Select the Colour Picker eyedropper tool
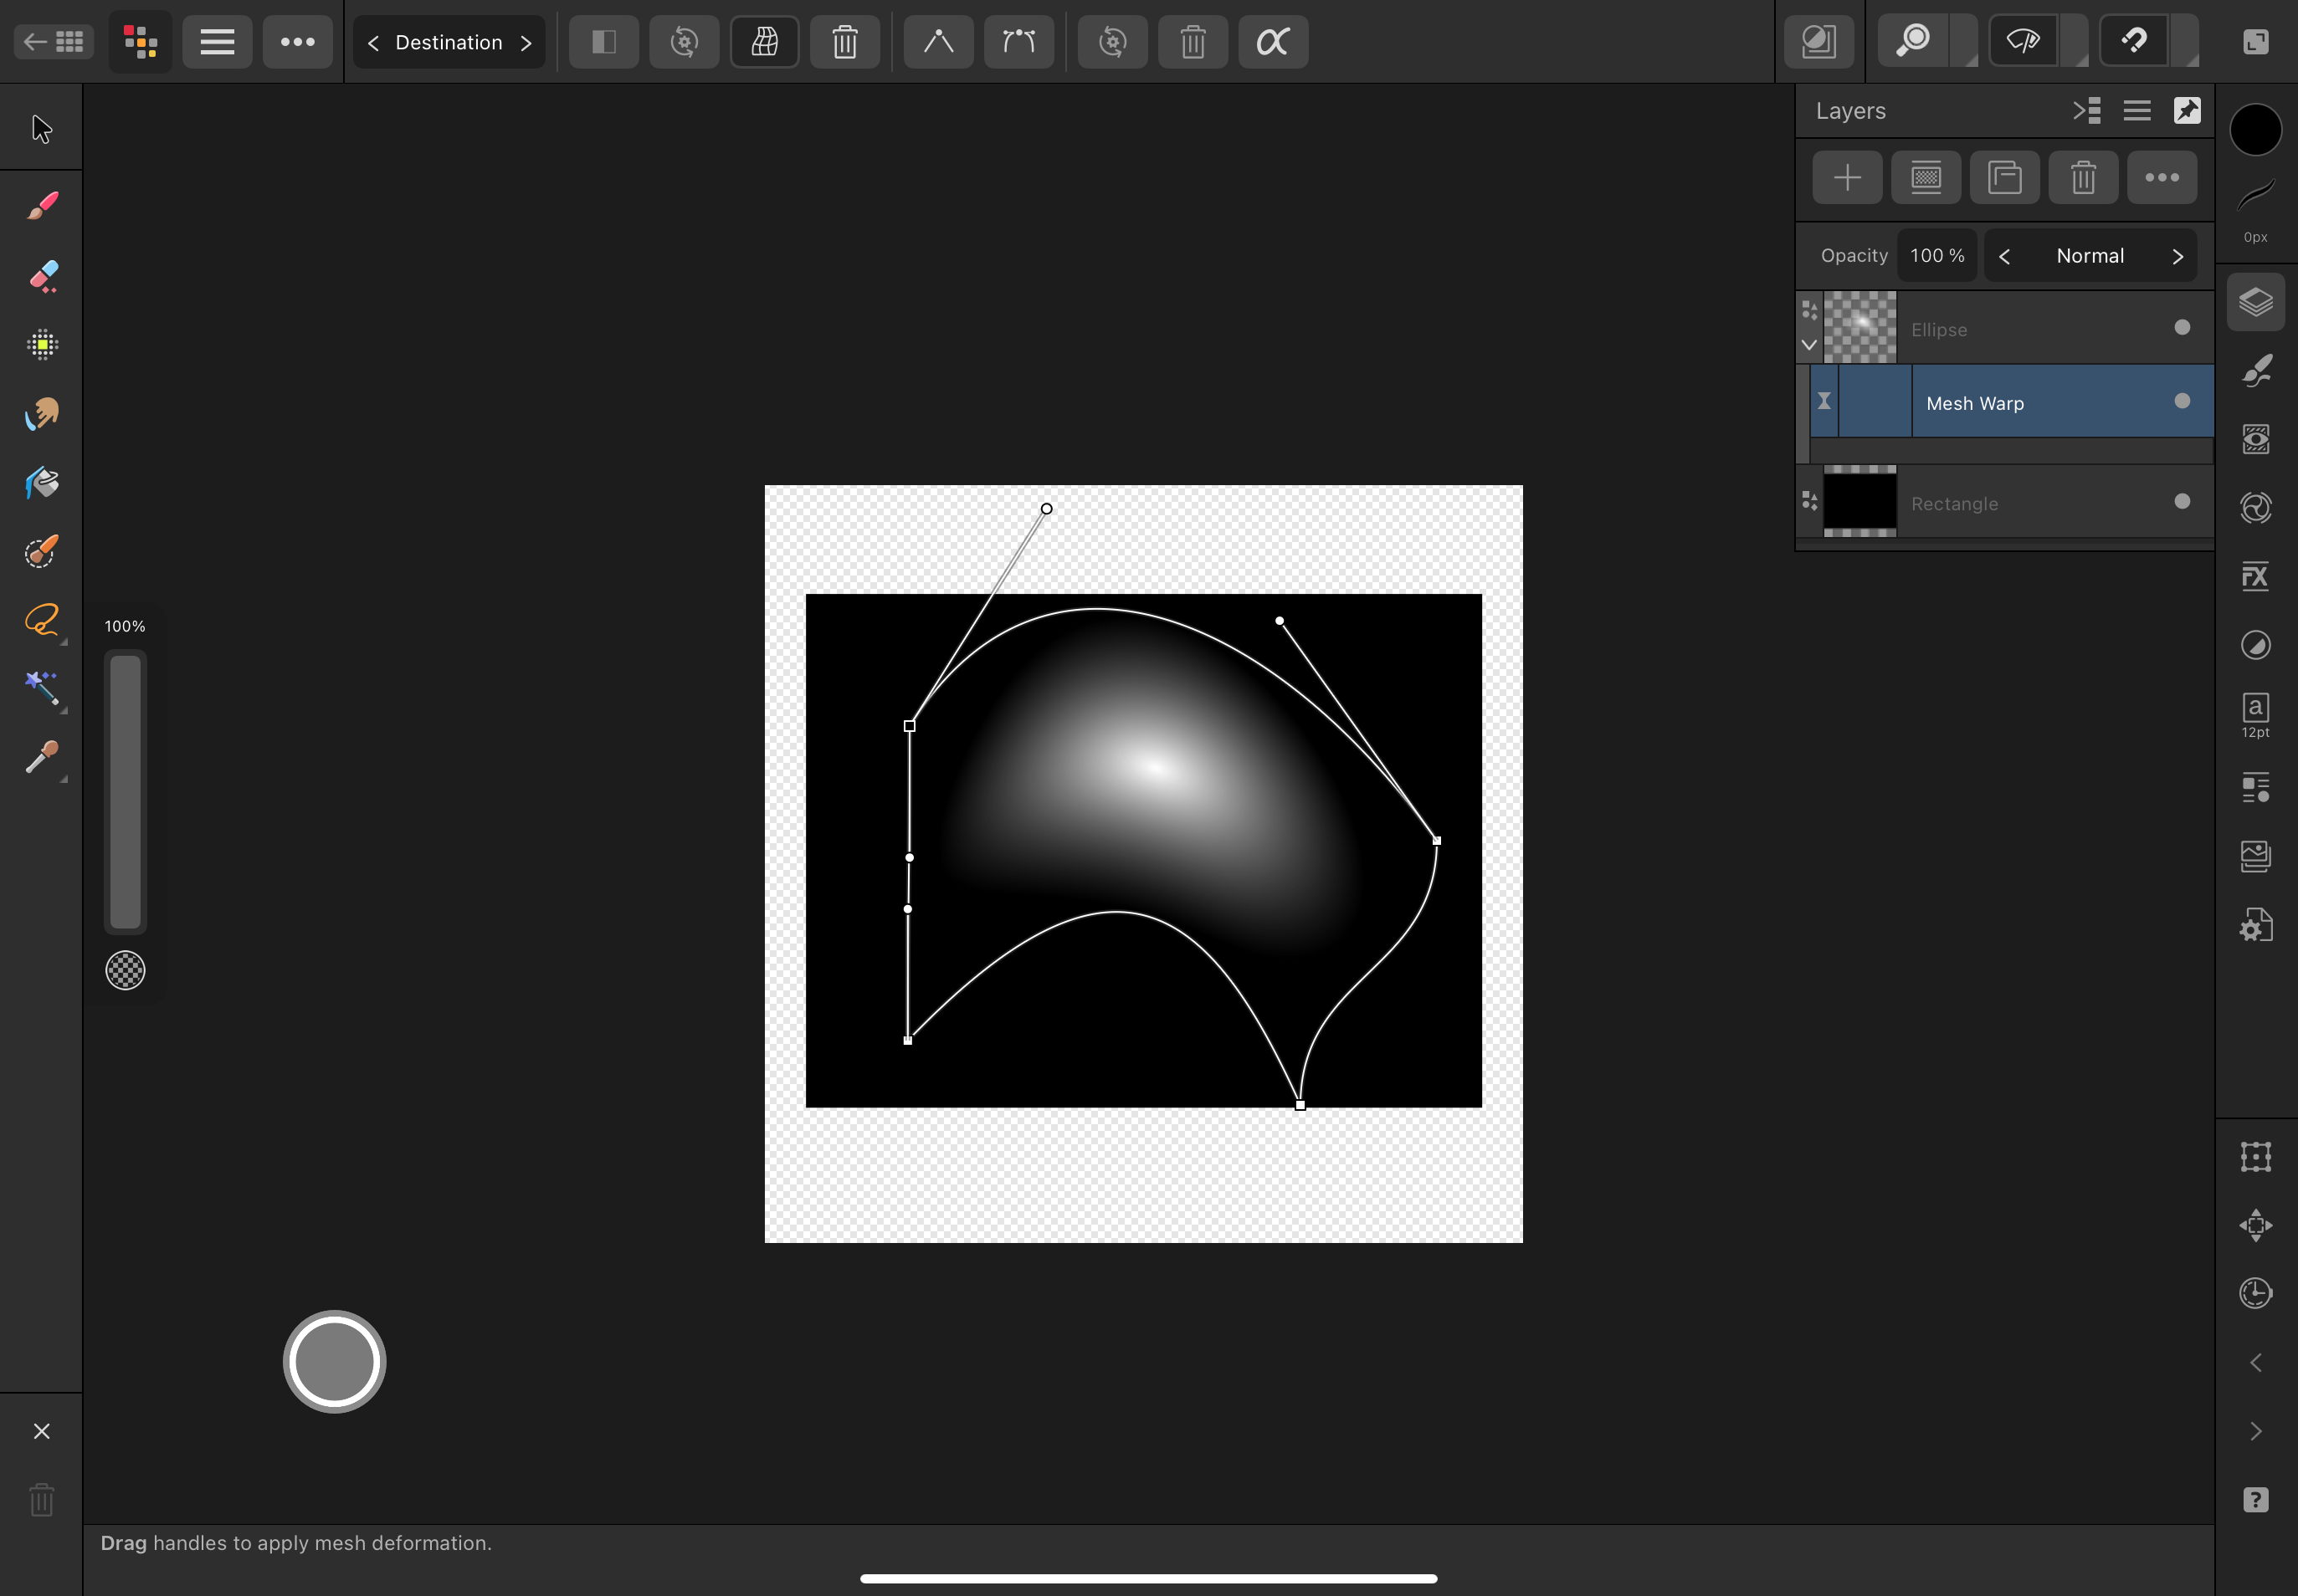Image resolution: width=2298 pixels, height=1596 pixels. (x=41, y=758)
